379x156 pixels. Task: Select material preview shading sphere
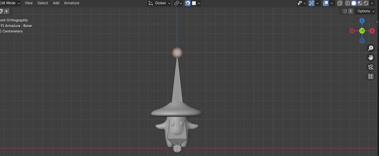360,3
